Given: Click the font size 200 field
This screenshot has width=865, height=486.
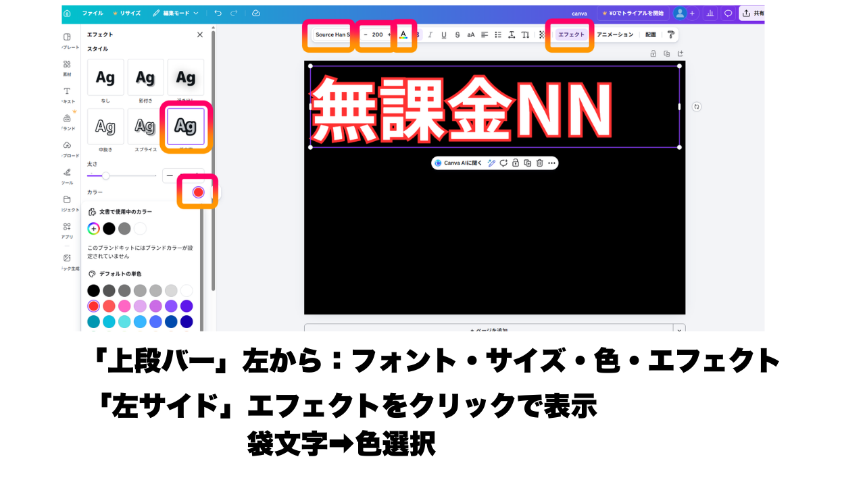Looking at the screenshot, I should coord(377,34).
